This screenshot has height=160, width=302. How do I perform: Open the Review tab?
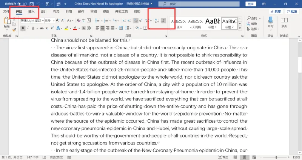click(94, 12)
